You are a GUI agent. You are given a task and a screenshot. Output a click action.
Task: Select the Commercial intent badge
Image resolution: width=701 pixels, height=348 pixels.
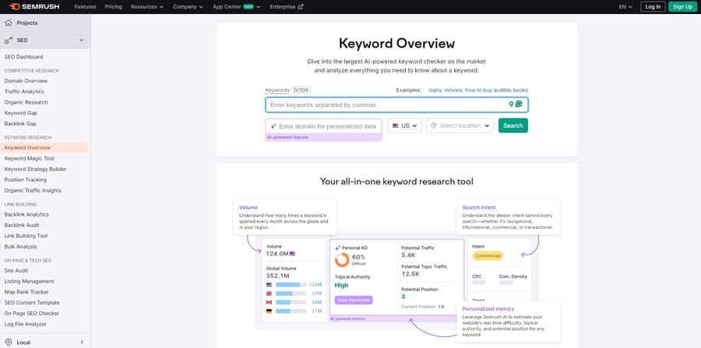[488, 256]
